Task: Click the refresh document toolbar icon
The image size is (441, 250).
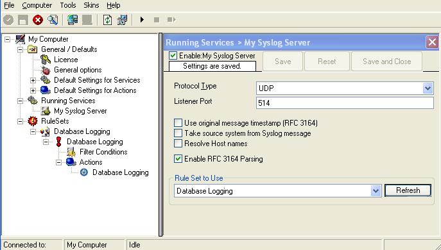Action: click(x=107, y=20)
